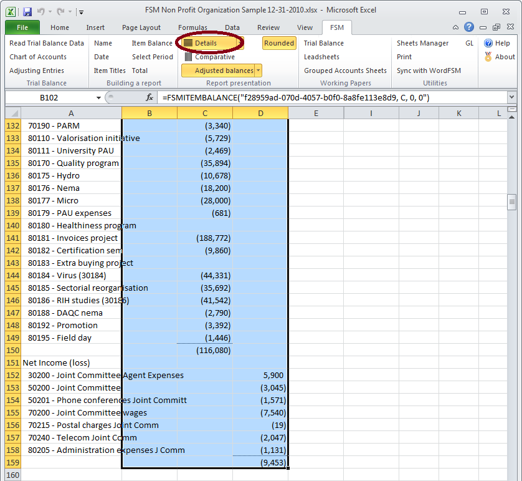Open the Page Layout ribbon tab
Viewport: 522px width, 481px height.
pos(141,27)
